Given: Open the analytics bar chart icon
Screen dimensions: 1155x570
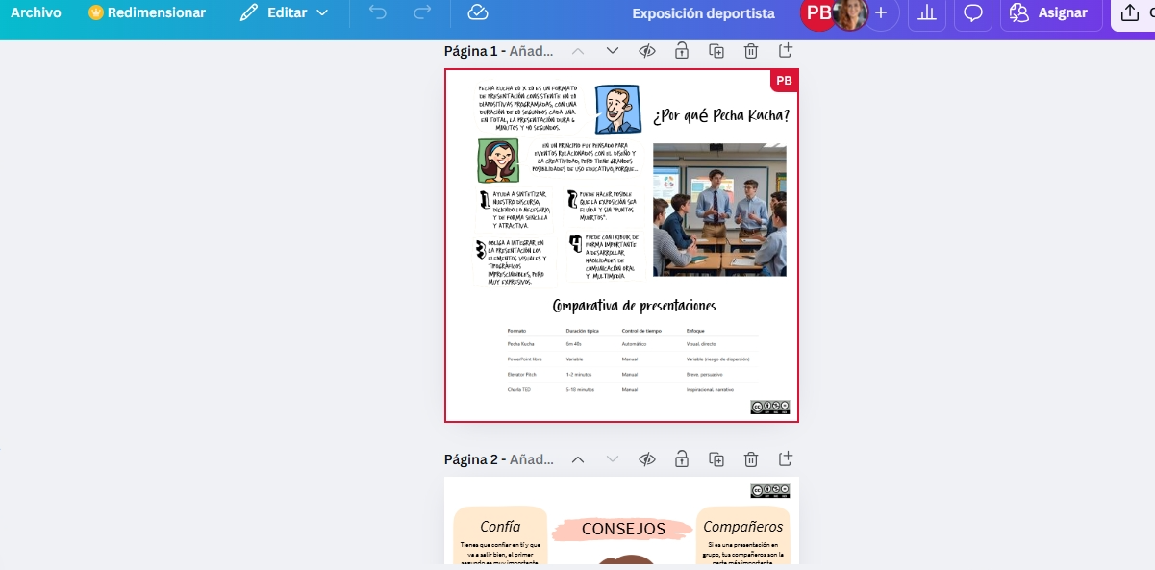Looking at the screenshot, I should (x=927, y=12).
